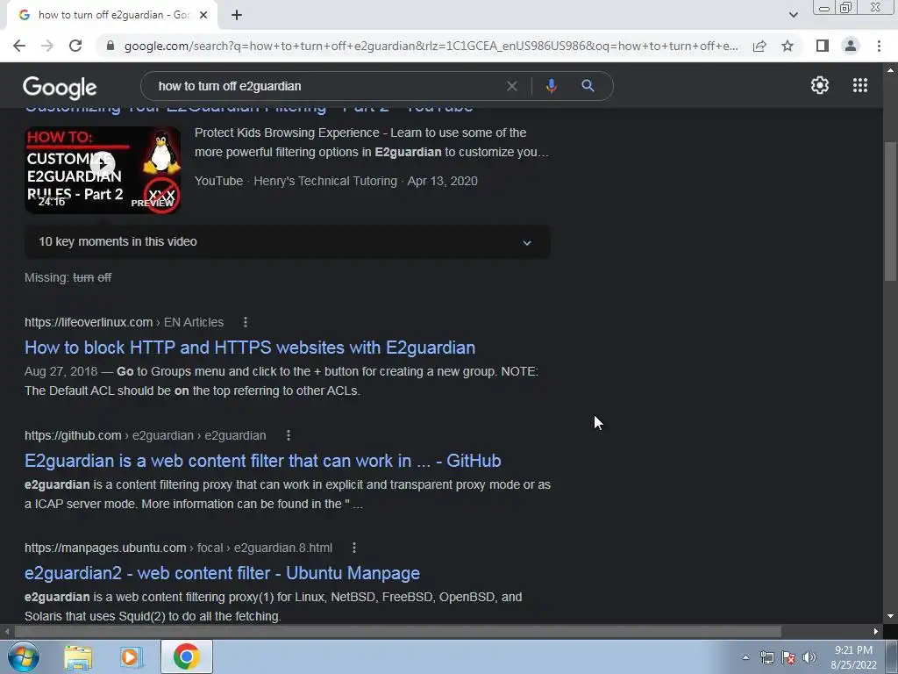
Task: Open Chrome profile avatar menu
Action: tap(851, 46)
